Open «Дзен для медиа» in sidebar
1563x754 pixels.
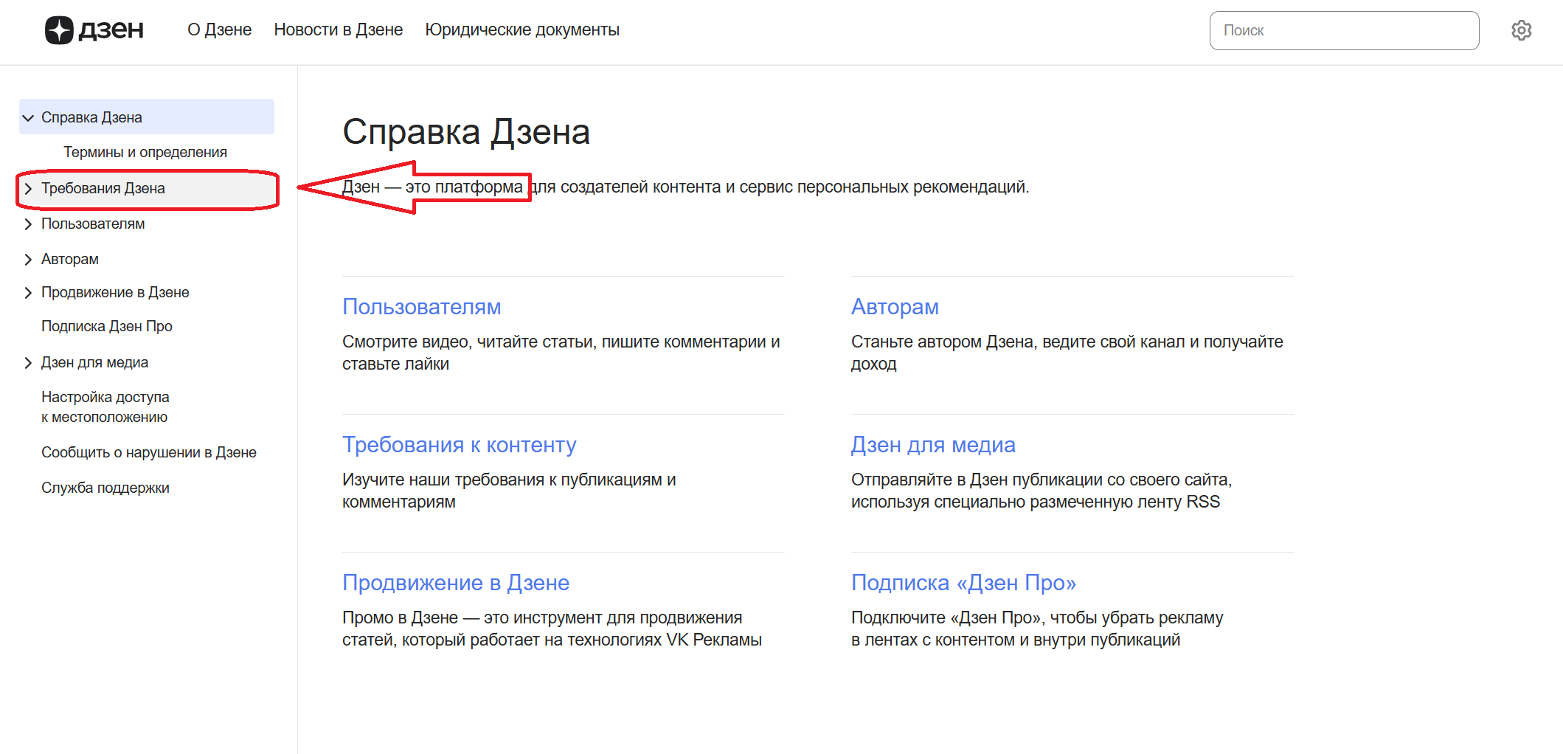[x=94, y=362]
